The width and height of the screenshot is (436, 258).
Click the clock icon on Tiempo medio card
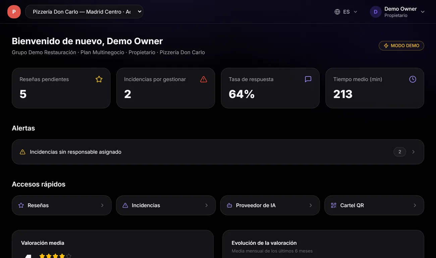pos(413,79)
